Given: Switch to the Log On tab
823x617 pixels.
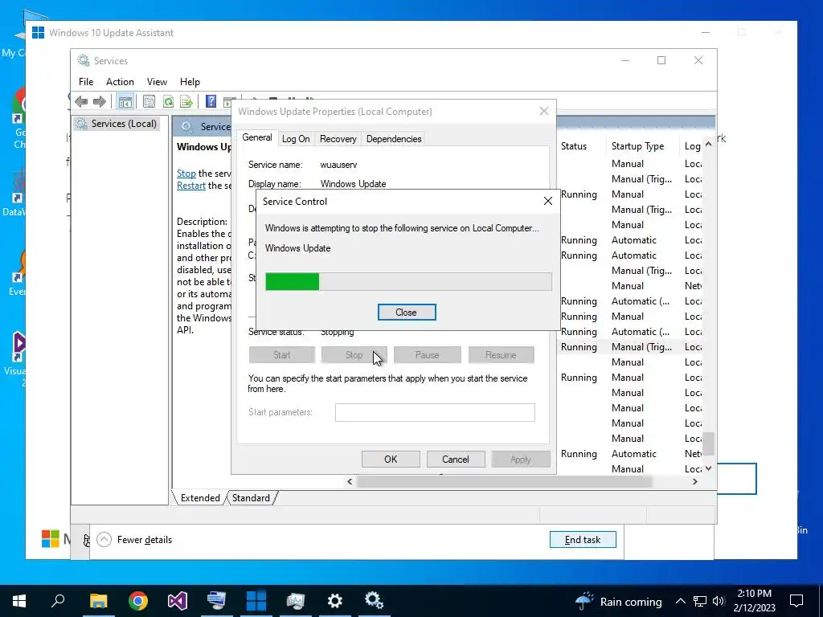Looking at the screenshot, I should (296, 139).
